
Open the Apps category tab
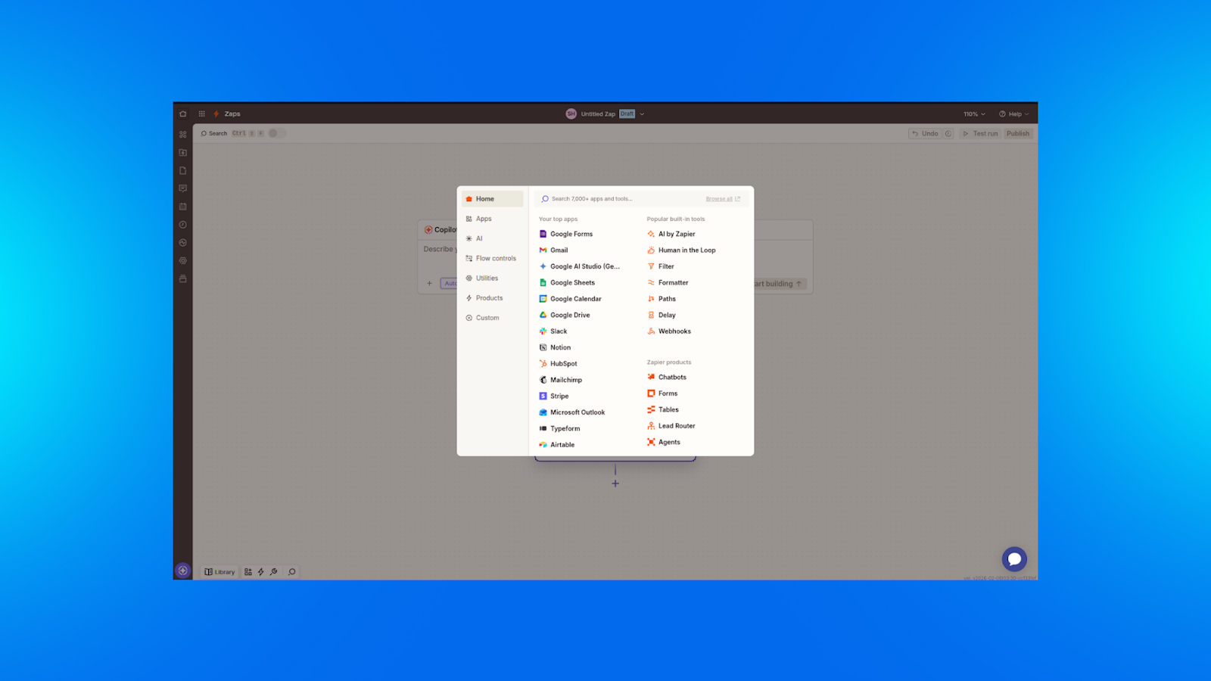pos(484,219)
